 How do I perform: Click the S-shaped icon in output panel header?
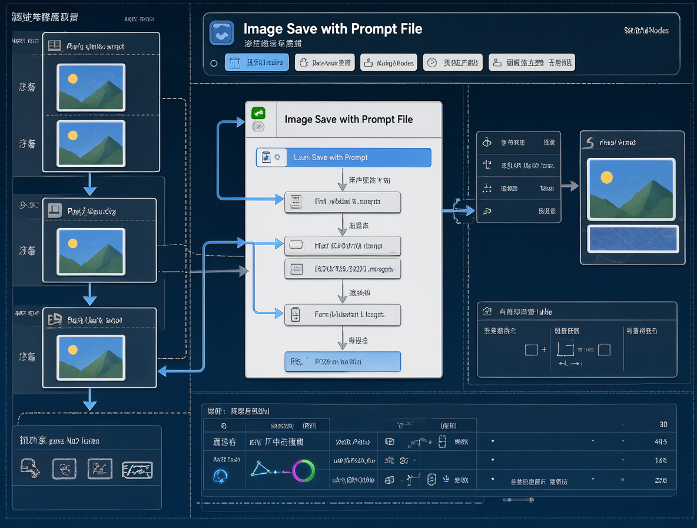pyautogui.click(x=589, y=143)
